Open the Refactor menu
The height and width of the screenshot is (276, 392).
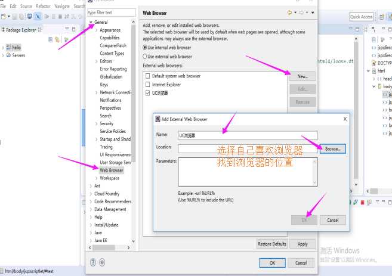[x=43, y=6]
